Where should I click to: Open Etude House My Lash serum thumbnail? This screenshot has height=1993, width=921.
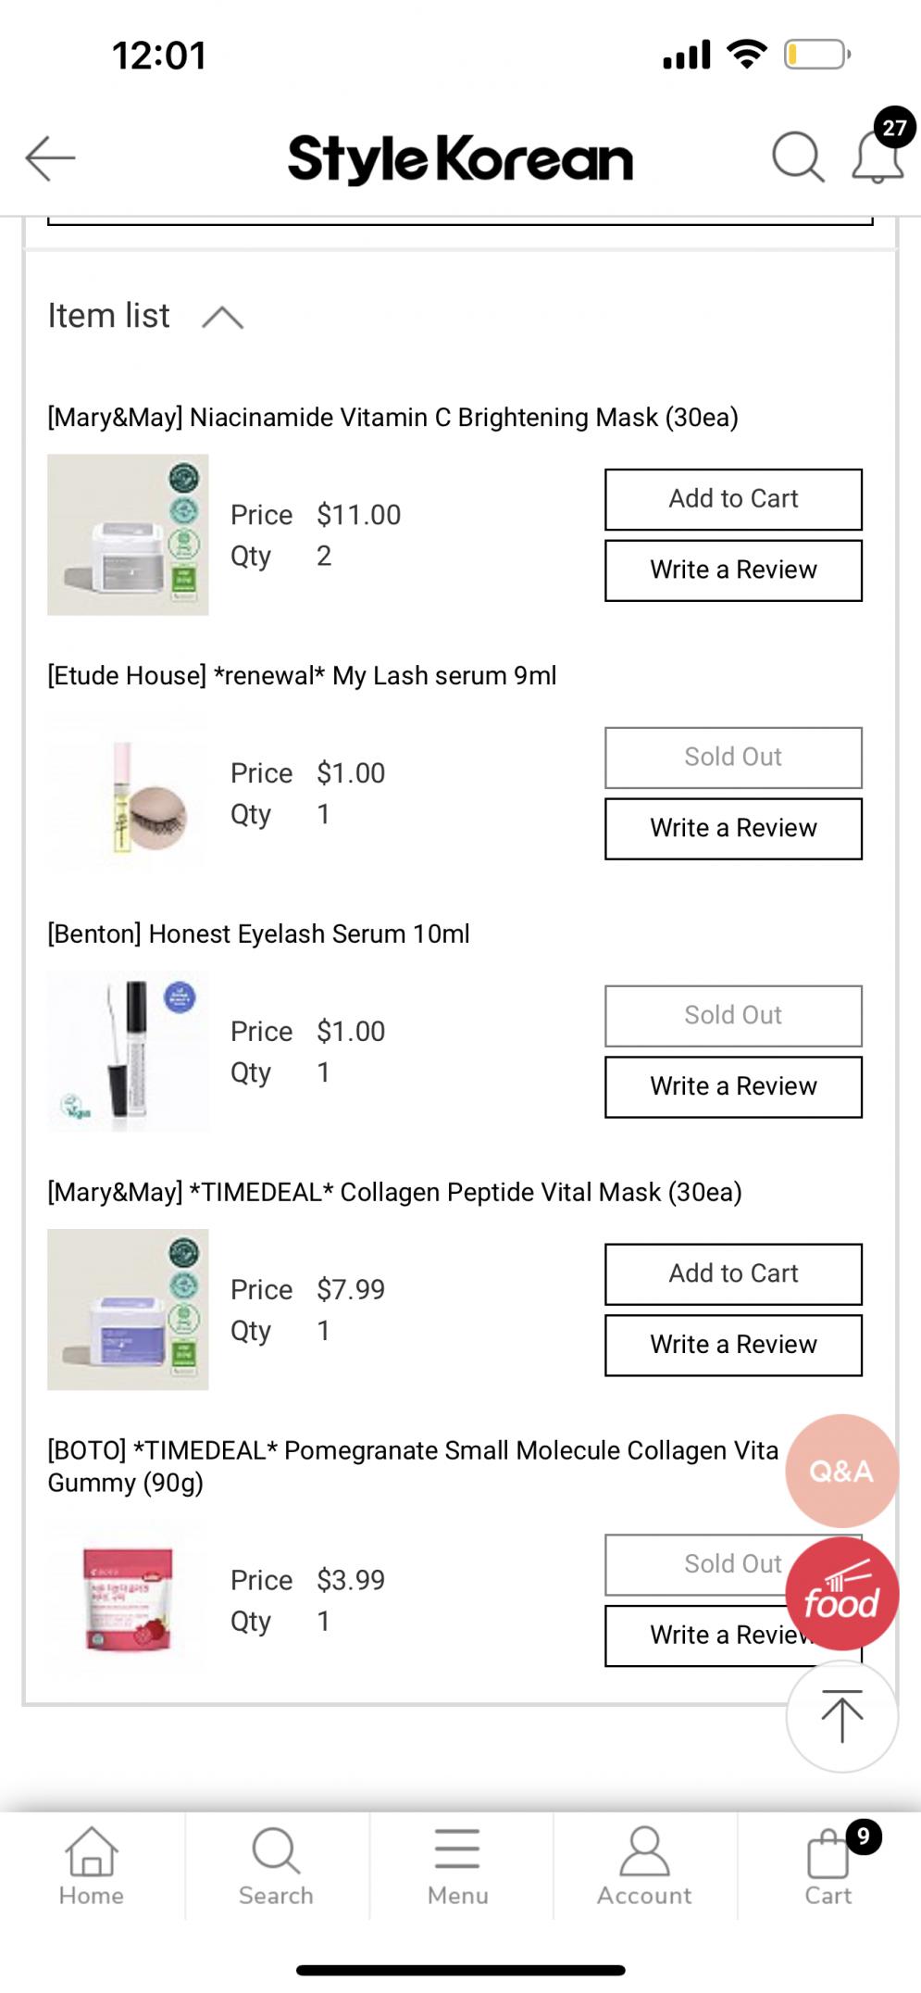click(128, 793)
